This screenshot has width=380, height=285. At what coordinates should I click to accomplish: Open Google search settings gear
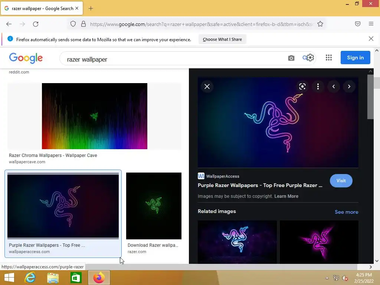coord(310,58)
